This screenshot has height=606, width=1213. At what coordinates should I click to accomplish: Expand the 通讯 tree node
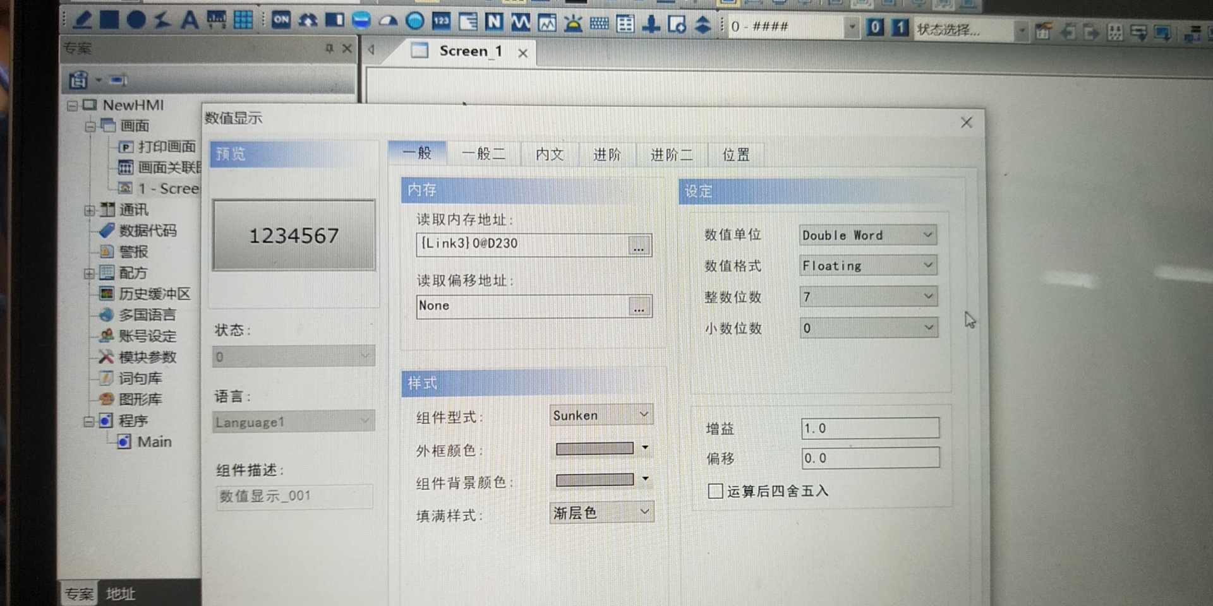click(x=89, y=210)
